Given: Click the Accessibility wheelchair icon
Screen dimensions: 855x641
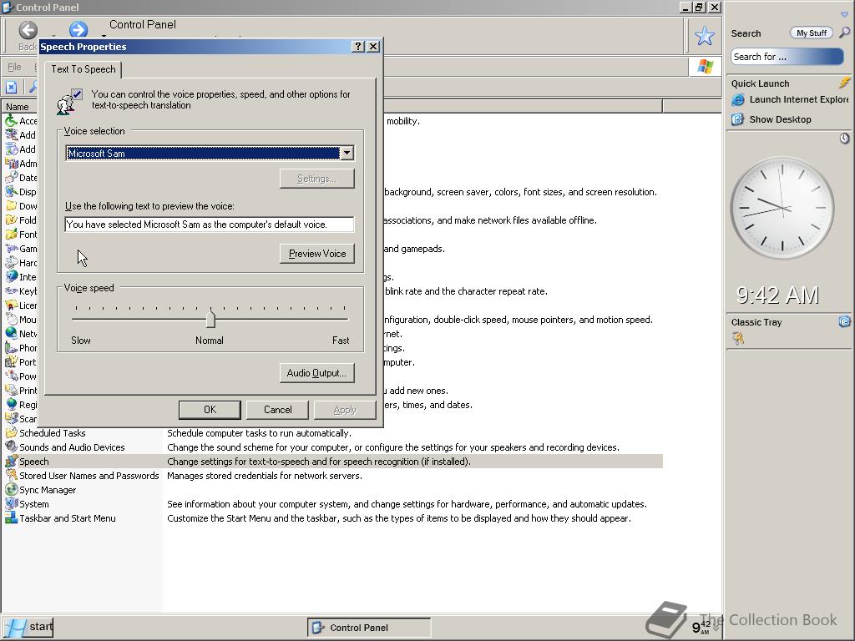Looking at the screenshot, I should (11, 120).
